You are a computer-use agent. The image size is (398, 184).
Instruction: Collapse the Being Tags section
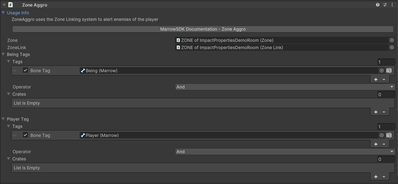coord(4,55)
